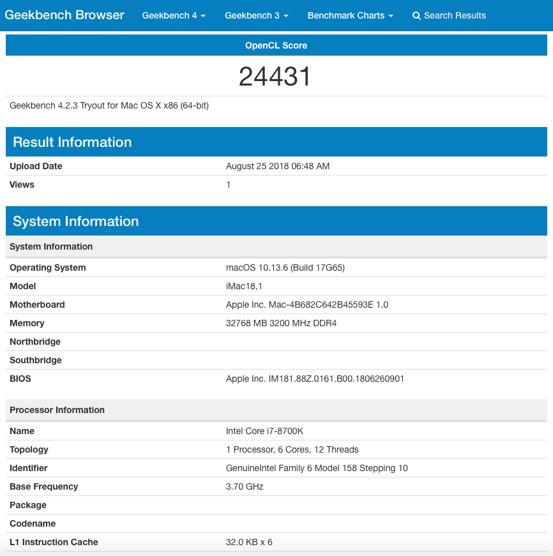
Task: Open the Geekbench Browser home link
Action: coord(64,15)
